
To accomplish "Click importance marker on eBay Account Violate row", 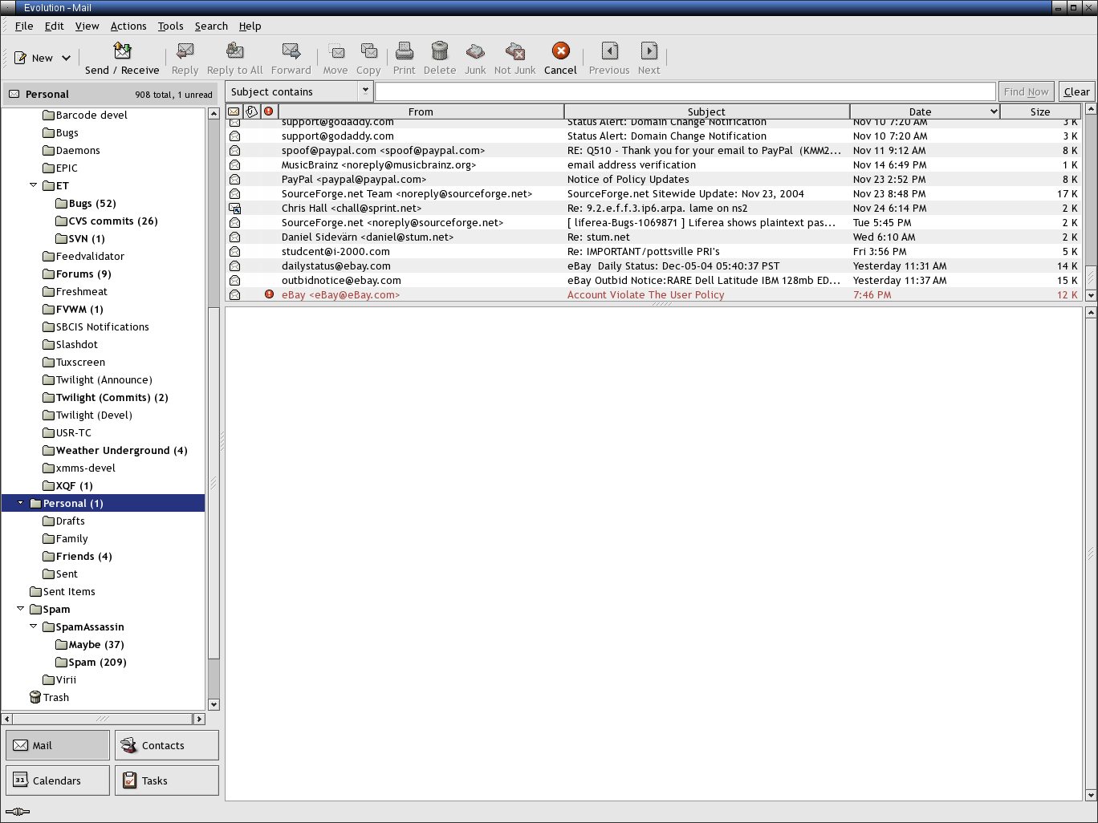I will (269, 294).
